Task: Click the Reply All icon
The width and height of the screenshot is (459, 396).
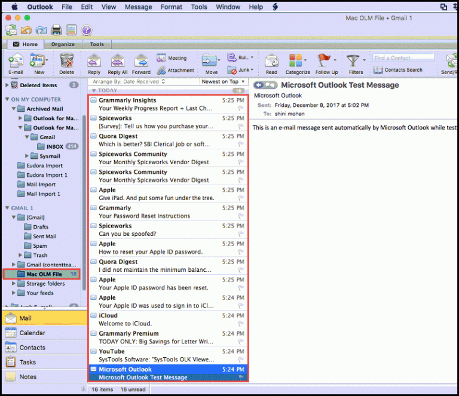Action: [x=117, y=64]
